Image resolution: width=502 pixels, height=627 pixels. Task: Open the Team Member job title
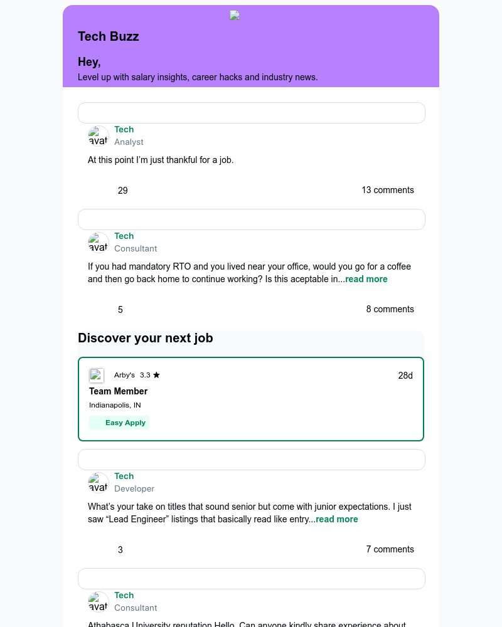point(118,391)
